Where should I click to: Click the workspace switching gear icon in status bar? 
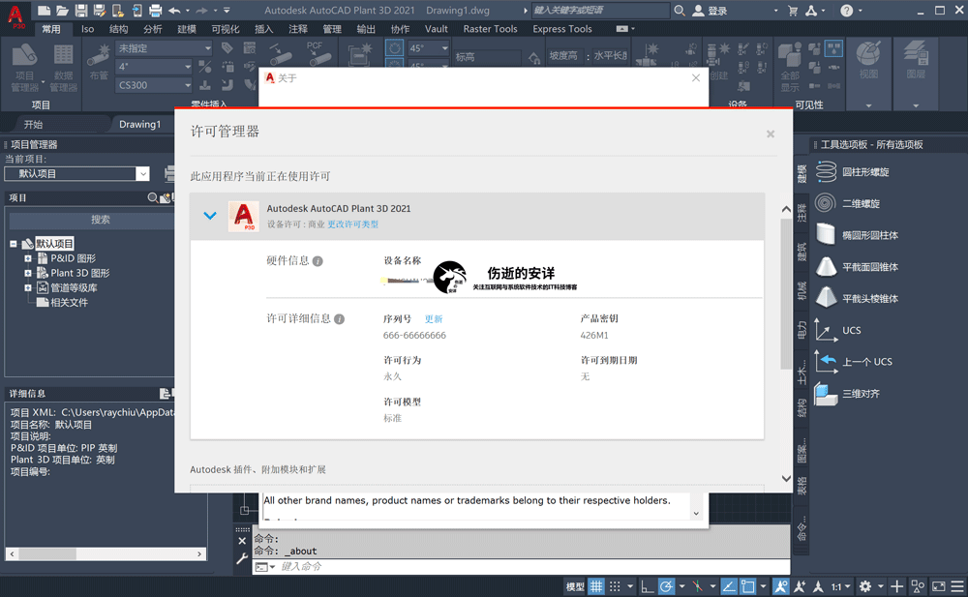coord(865,586)
